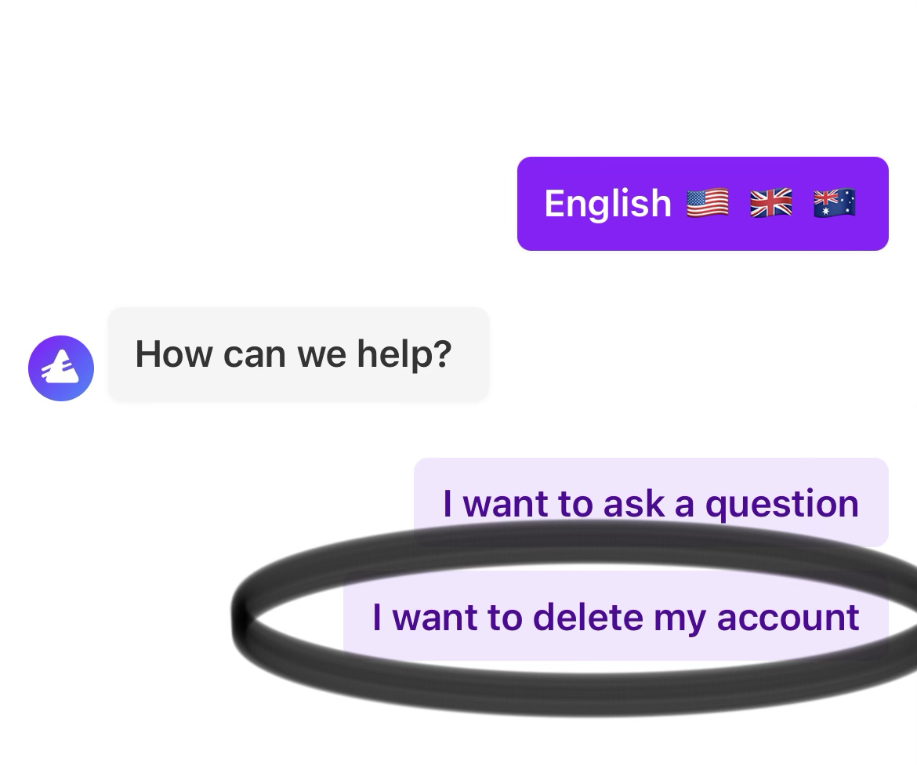Click the purple English language bubble
917x765 pixels.
[x=702, y=204]
